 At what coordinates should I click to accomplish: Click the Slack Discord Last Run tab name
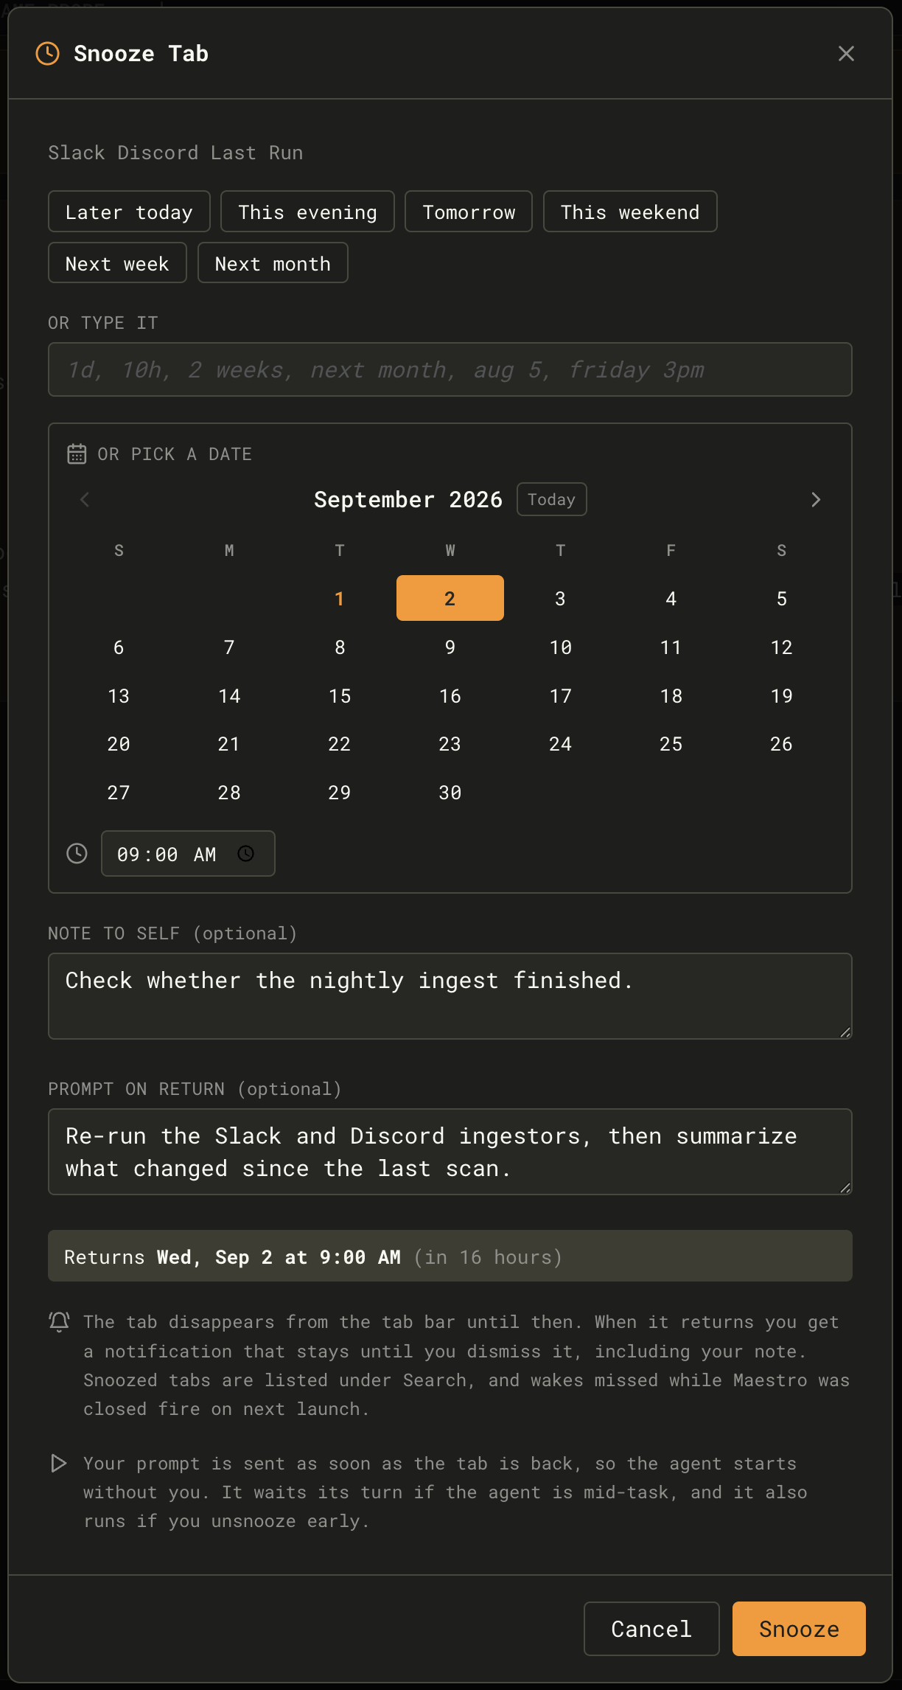(175, 153)
